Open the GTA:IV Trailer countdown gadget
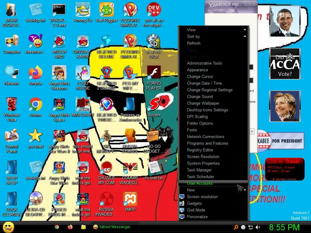This screenshot has width=311, height=233. [x=285, y=169]
